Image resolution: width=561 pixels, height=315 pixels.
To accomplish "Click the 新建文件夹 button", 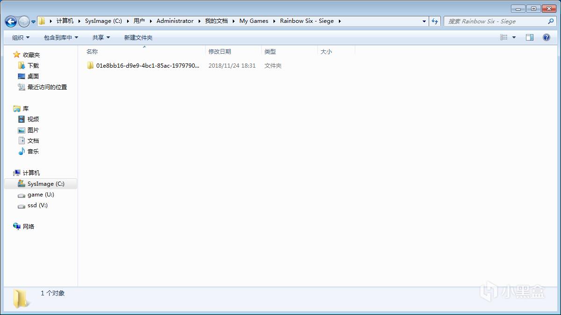I will (x=138, y=37).
